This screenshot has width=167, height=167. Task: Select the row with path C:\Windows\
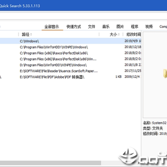coord(71,41)
